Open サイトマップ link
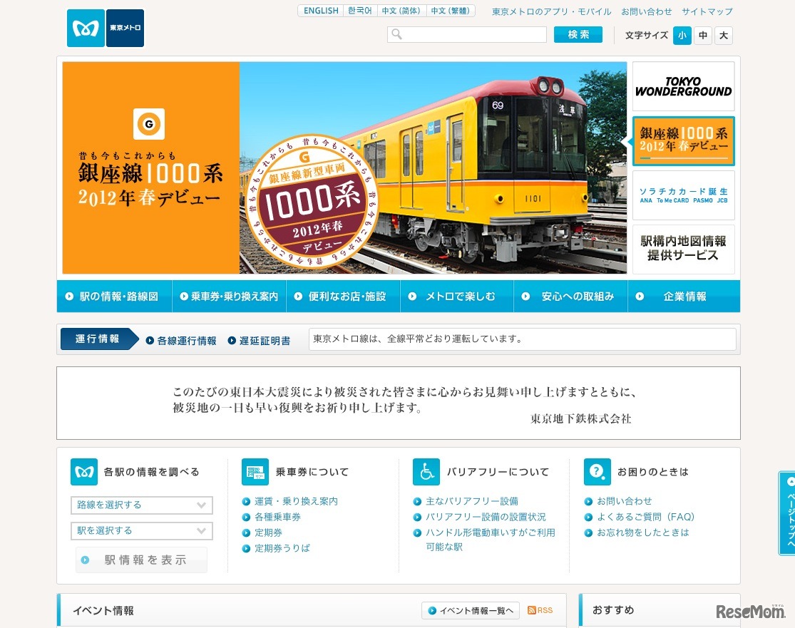Screen dimensions: 795x628 707,11
